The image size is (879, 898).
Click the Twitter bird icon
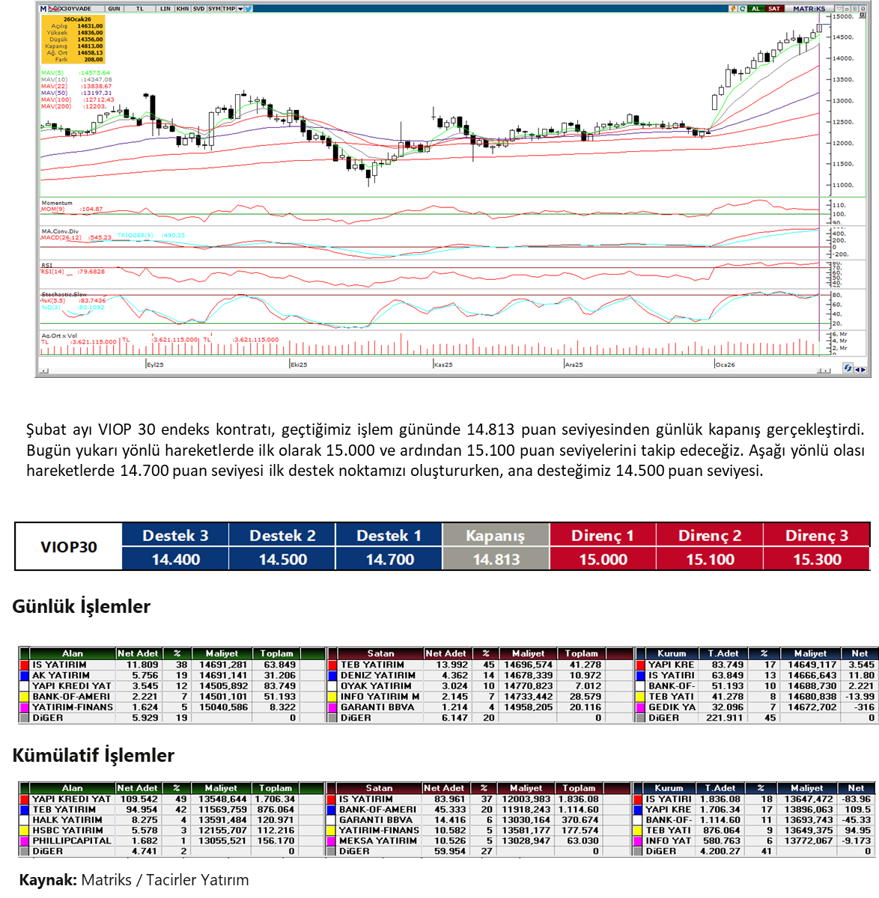[248, 9]
